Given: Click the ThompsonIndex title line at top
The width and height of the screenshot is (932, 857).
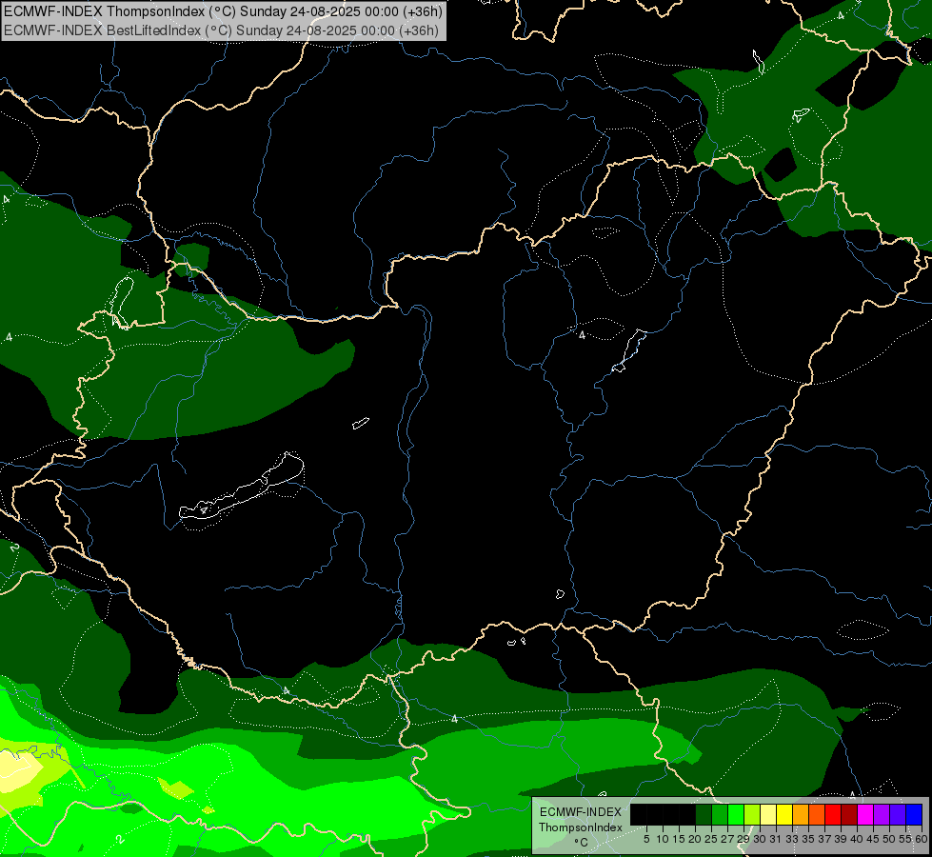Looking at the screenshot, I should click(x=223, y=11).
